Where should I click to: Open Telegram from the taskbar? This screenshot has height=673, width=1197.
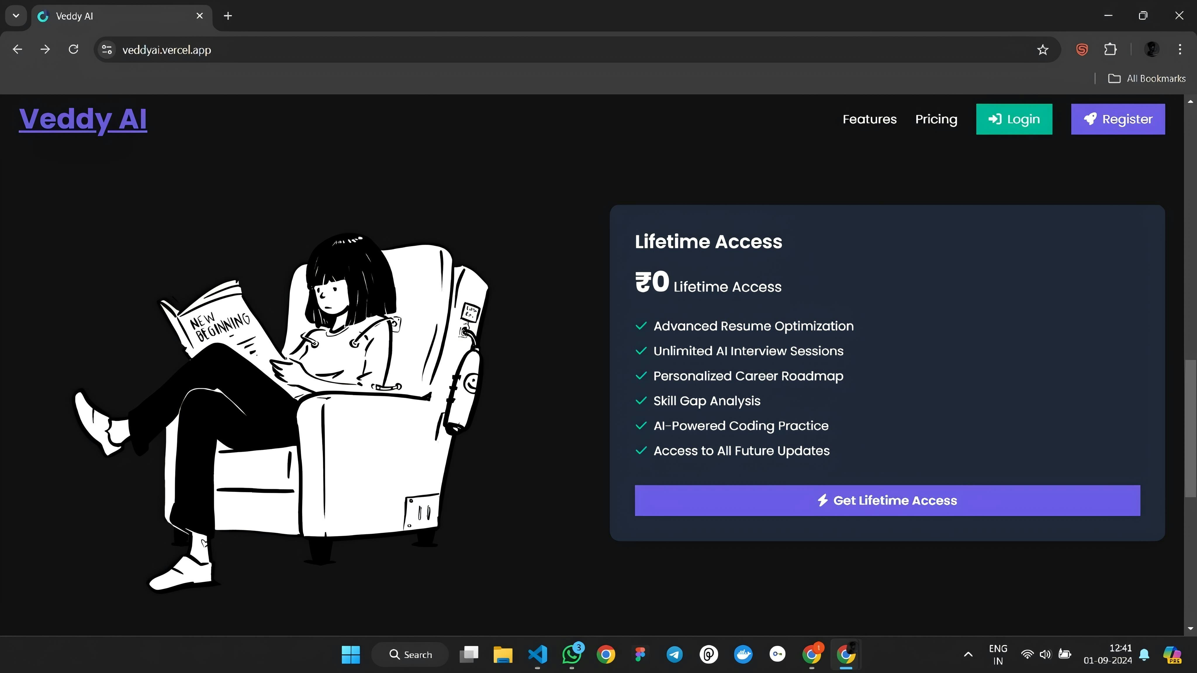pyautogui.click(x=674, y=654)
